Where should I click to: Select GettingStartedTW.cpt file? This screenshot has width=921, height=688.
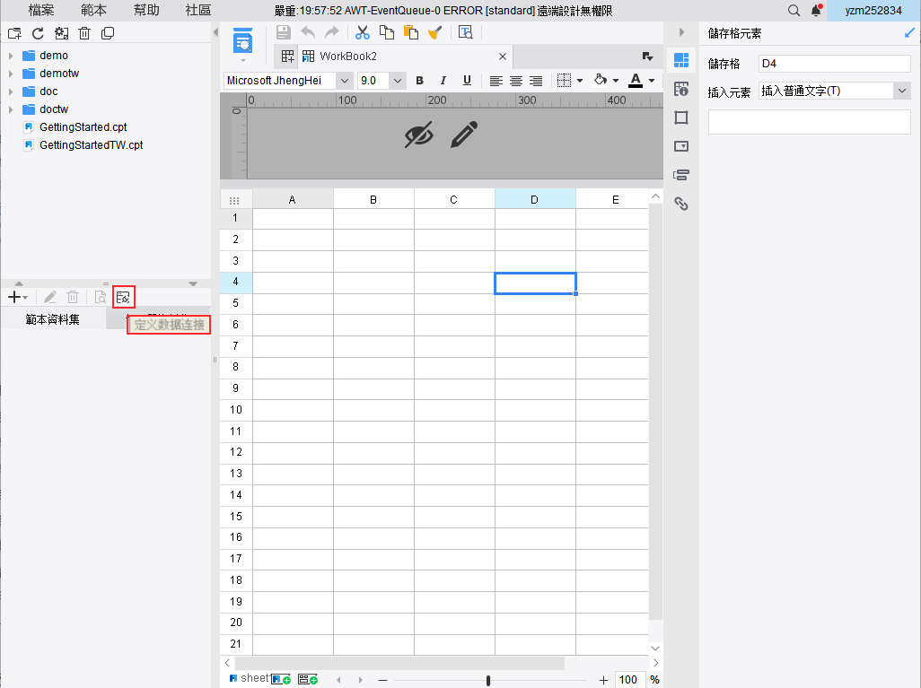(91, 145)
